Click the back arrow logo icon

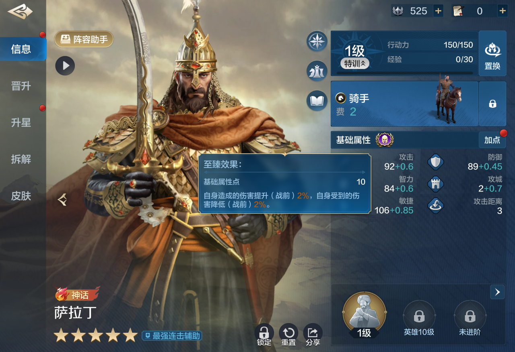coord(20,12)
